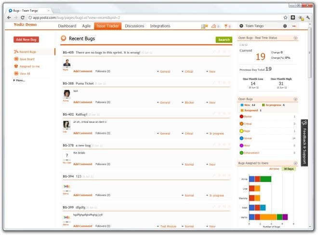Click the browser address bar

tap(154, 18)
